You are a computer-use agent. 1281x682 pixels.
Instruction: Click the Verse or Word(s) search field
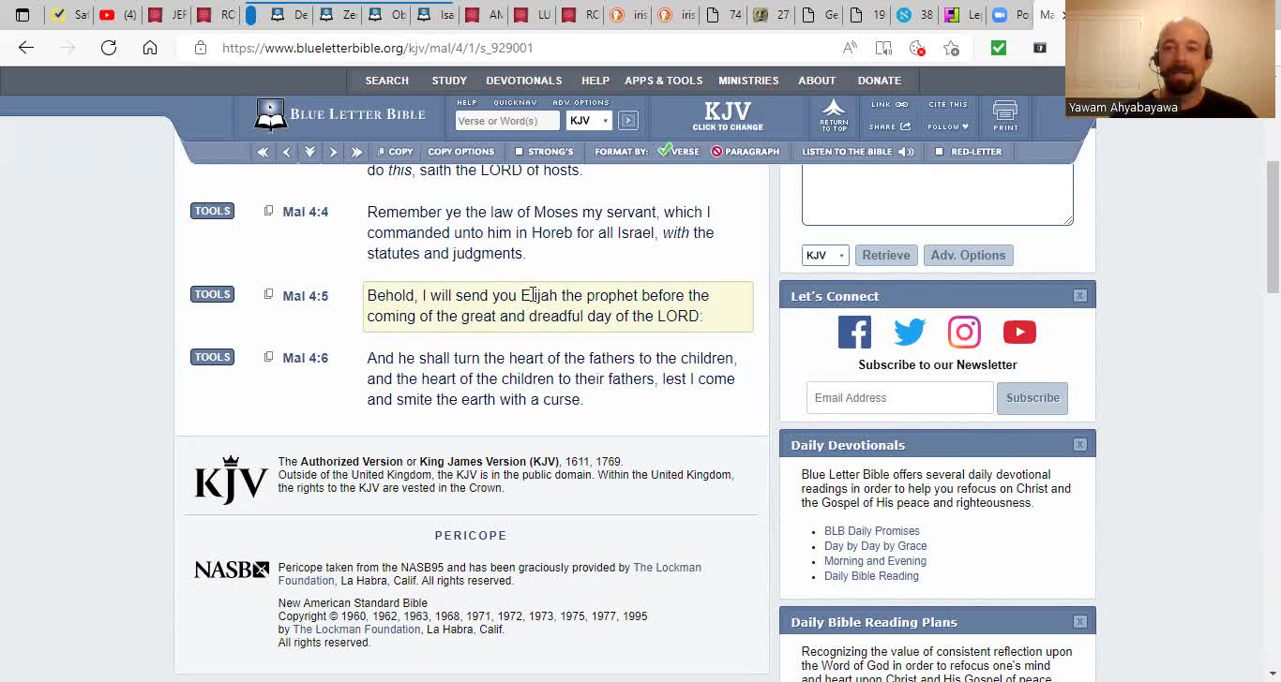[x=507, y=120]
